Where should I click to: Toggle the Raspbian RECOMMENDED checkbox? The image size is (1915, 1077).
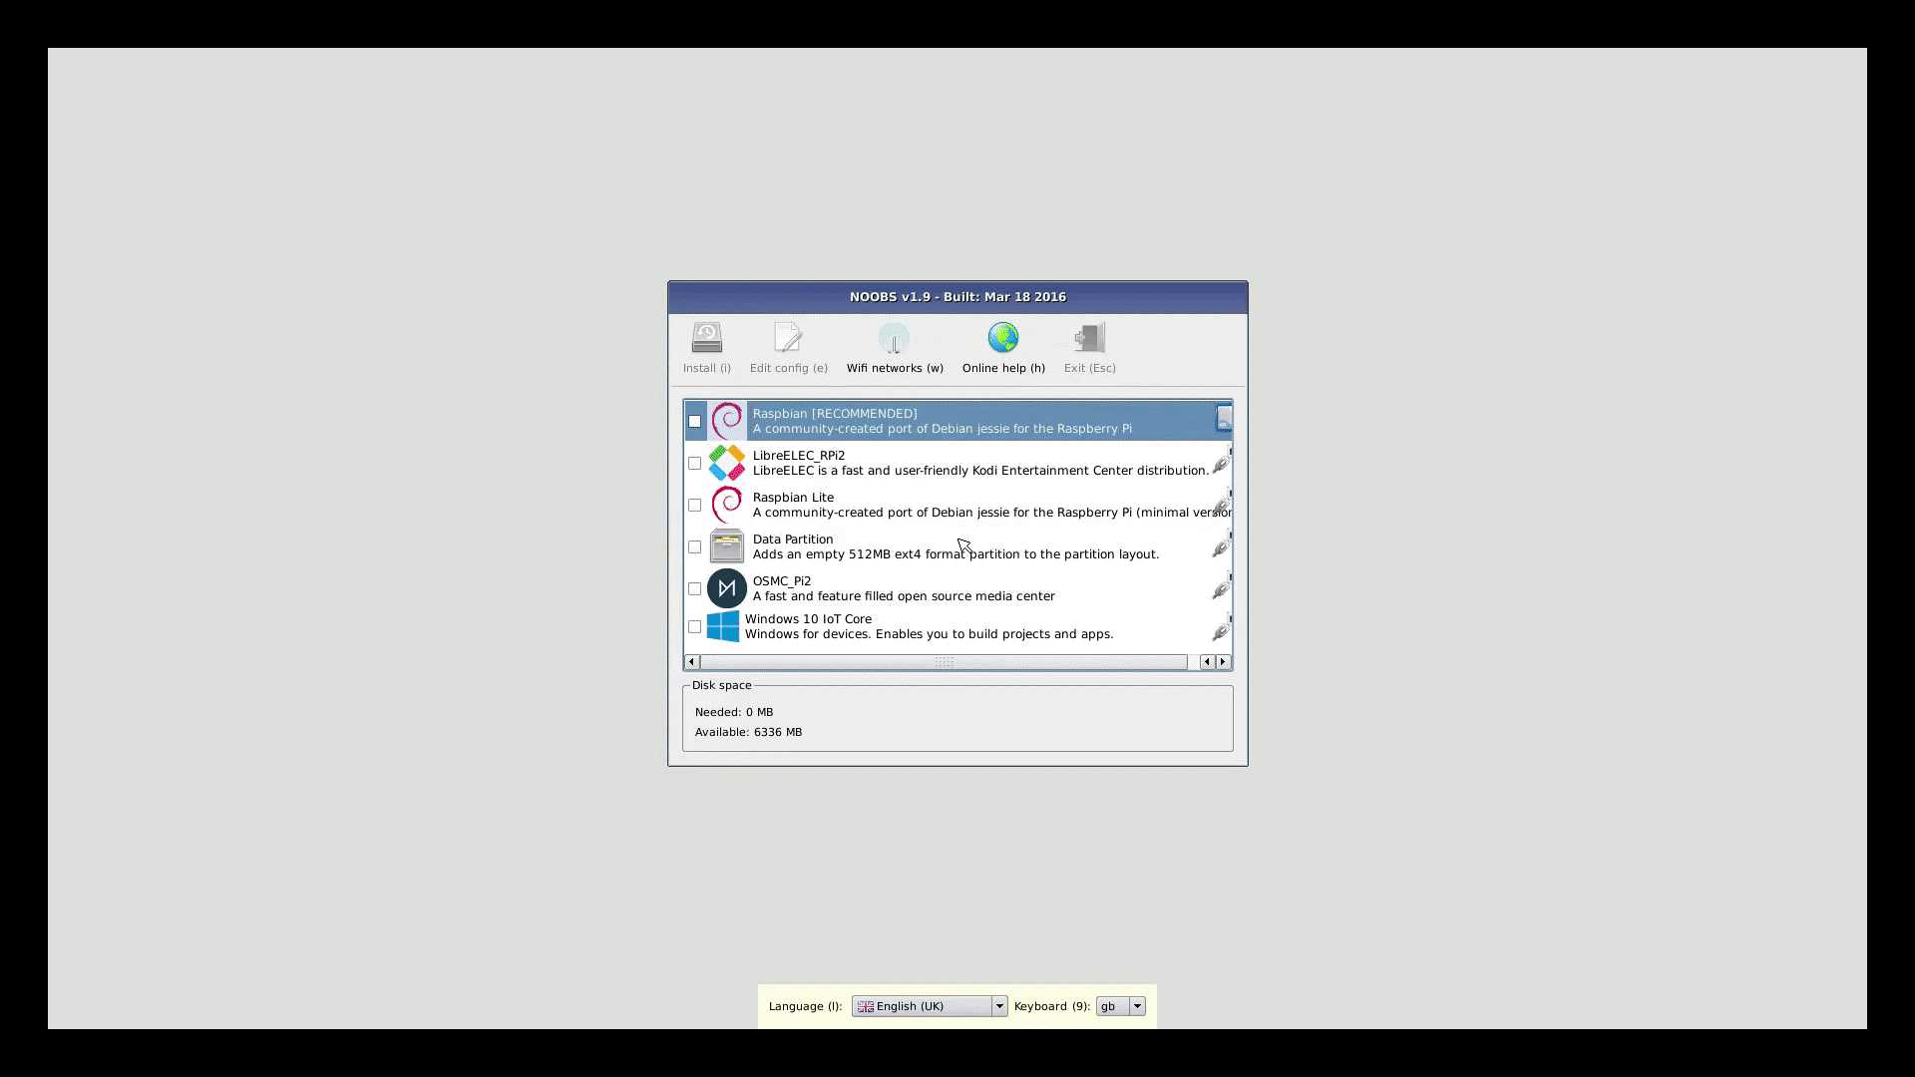tap(694, 421)
